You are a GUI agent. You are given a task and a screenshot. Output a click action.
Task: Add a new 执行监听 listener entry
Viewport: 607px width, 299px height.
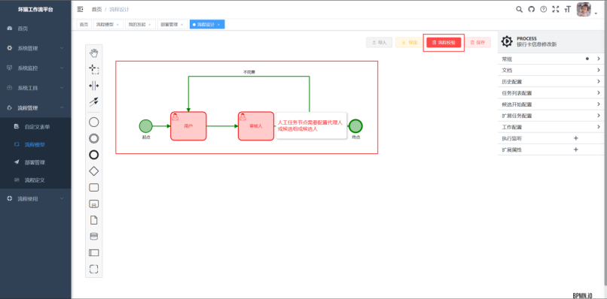coord(575,138)
